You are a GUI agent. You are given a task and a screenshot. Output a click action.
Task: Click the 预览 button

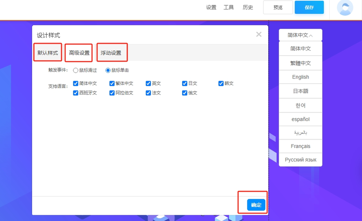click(278, 8)
